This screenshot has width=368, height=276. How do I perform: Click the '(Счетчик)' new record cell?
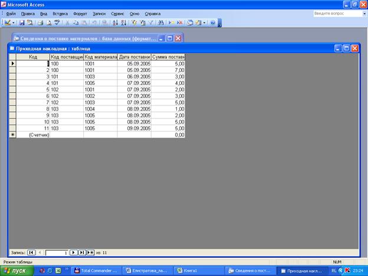pos(33,134)
